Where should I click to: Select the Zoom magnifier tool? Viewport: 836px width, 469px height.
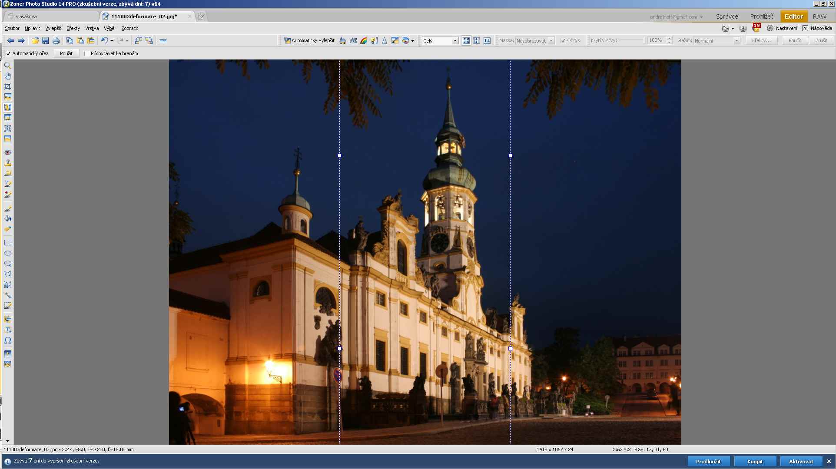(x=8, y=66)
